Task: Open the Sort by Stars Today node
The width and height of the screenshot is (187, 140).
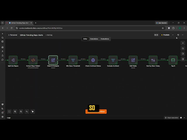Action: 153,60
